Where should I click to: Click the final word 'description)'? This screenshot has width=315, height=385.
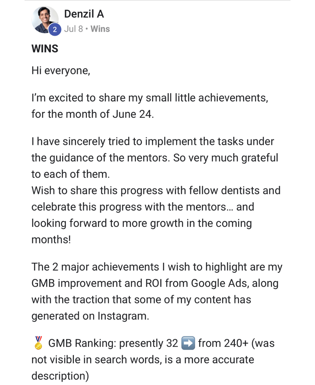[x=60, y=376]
